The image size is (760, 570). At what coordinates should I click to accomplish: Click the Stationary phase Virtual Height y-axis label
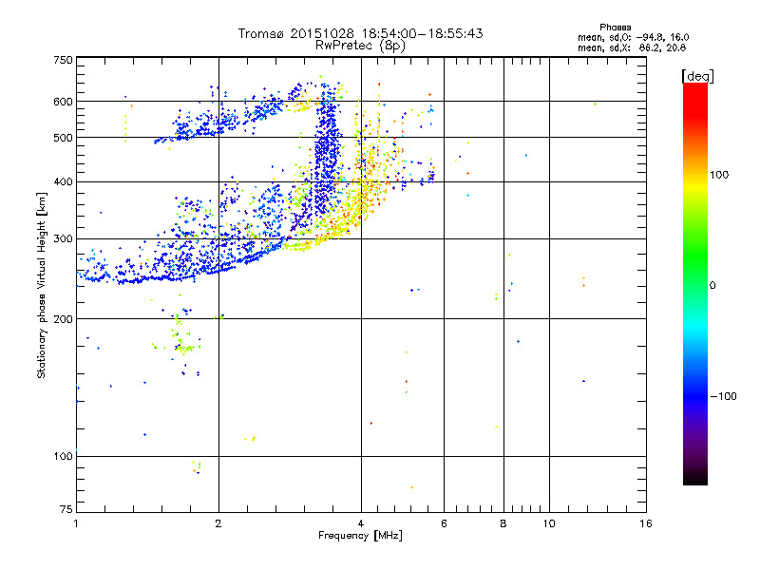click(x=42, y=285)
